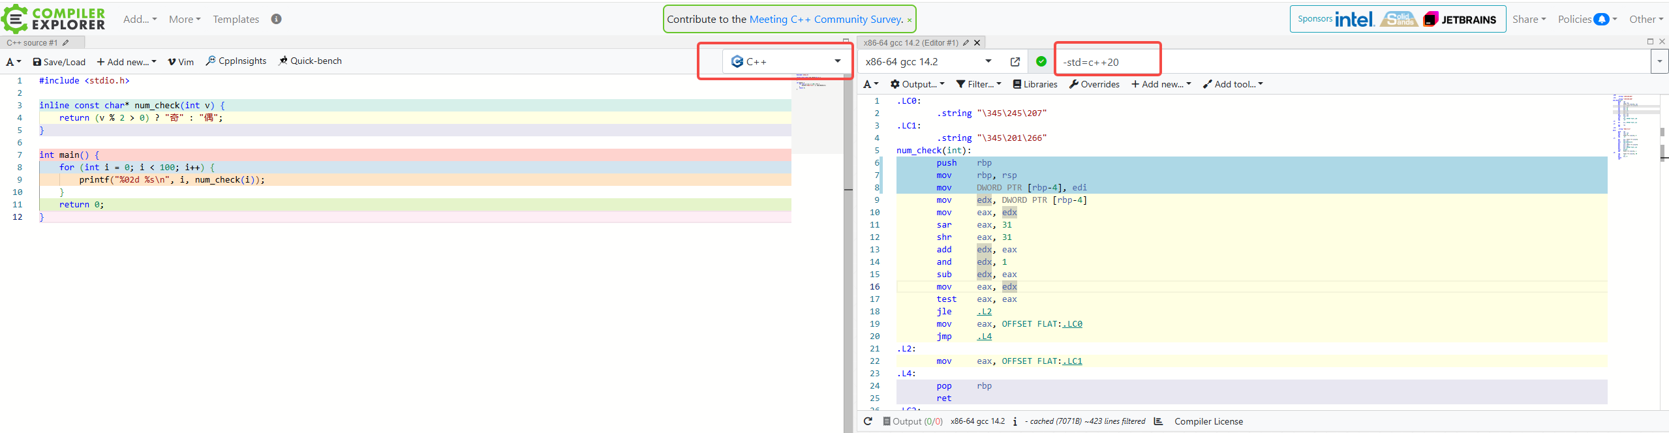The width and height of the screenshot is (1669, 433).
Task: Open the Add... menu in top bar
Action: tap(140, 20)
